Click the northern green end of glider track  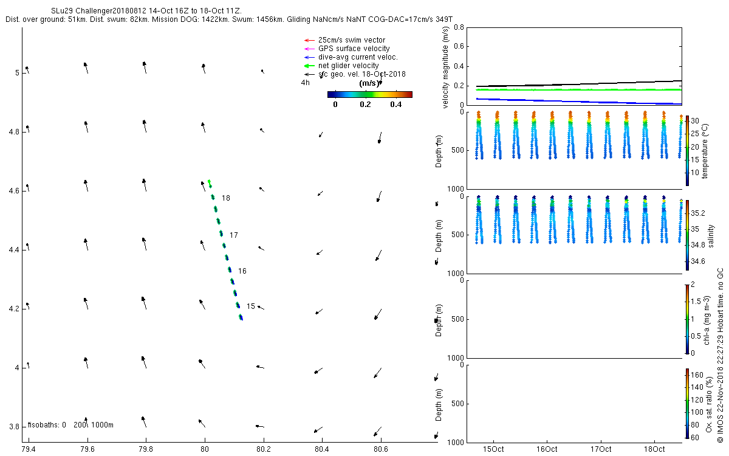coord(209,181)
